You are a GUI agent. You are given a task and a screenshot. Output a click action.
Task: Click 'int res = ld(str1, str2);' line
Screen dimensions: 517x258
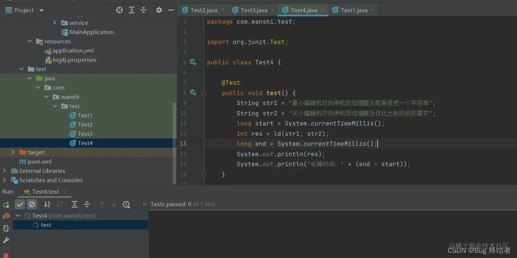[x=283, y=134]
